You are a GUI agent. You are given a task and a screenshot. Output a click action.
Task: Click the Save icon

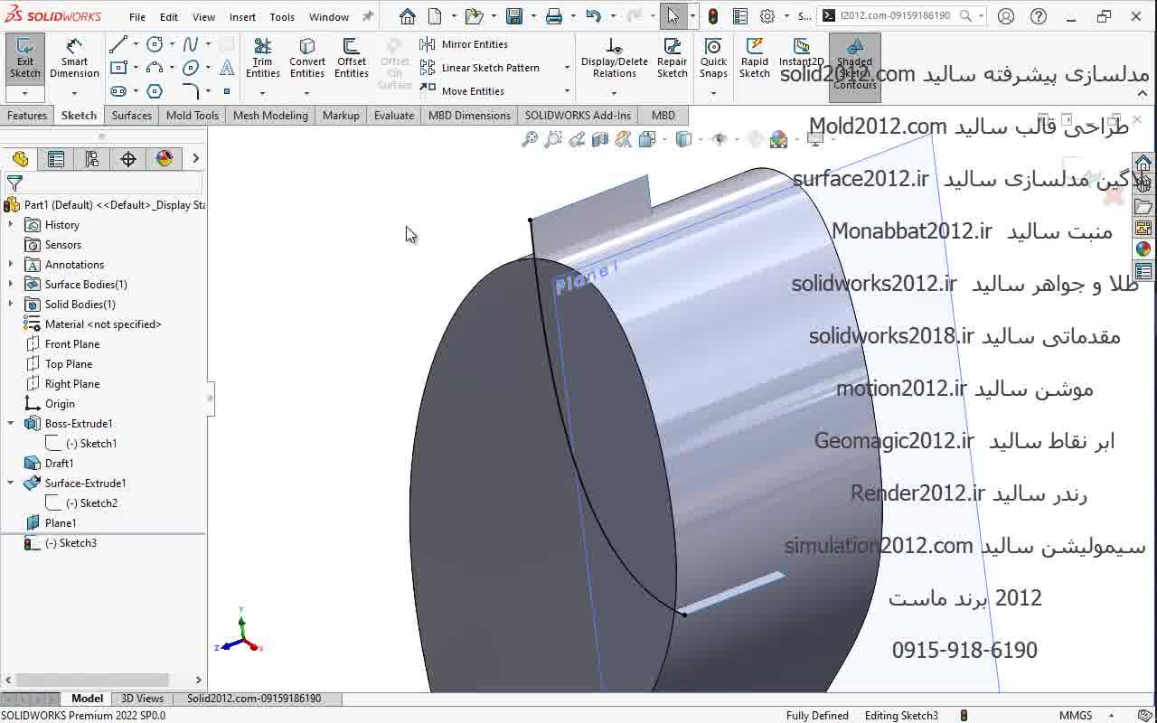tap(514, 16)
